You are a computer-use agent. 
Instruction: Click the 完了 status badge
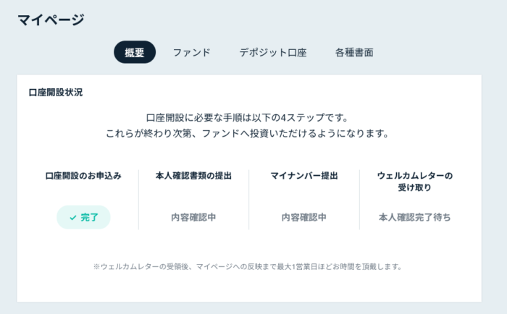click(x=83, y=217)
